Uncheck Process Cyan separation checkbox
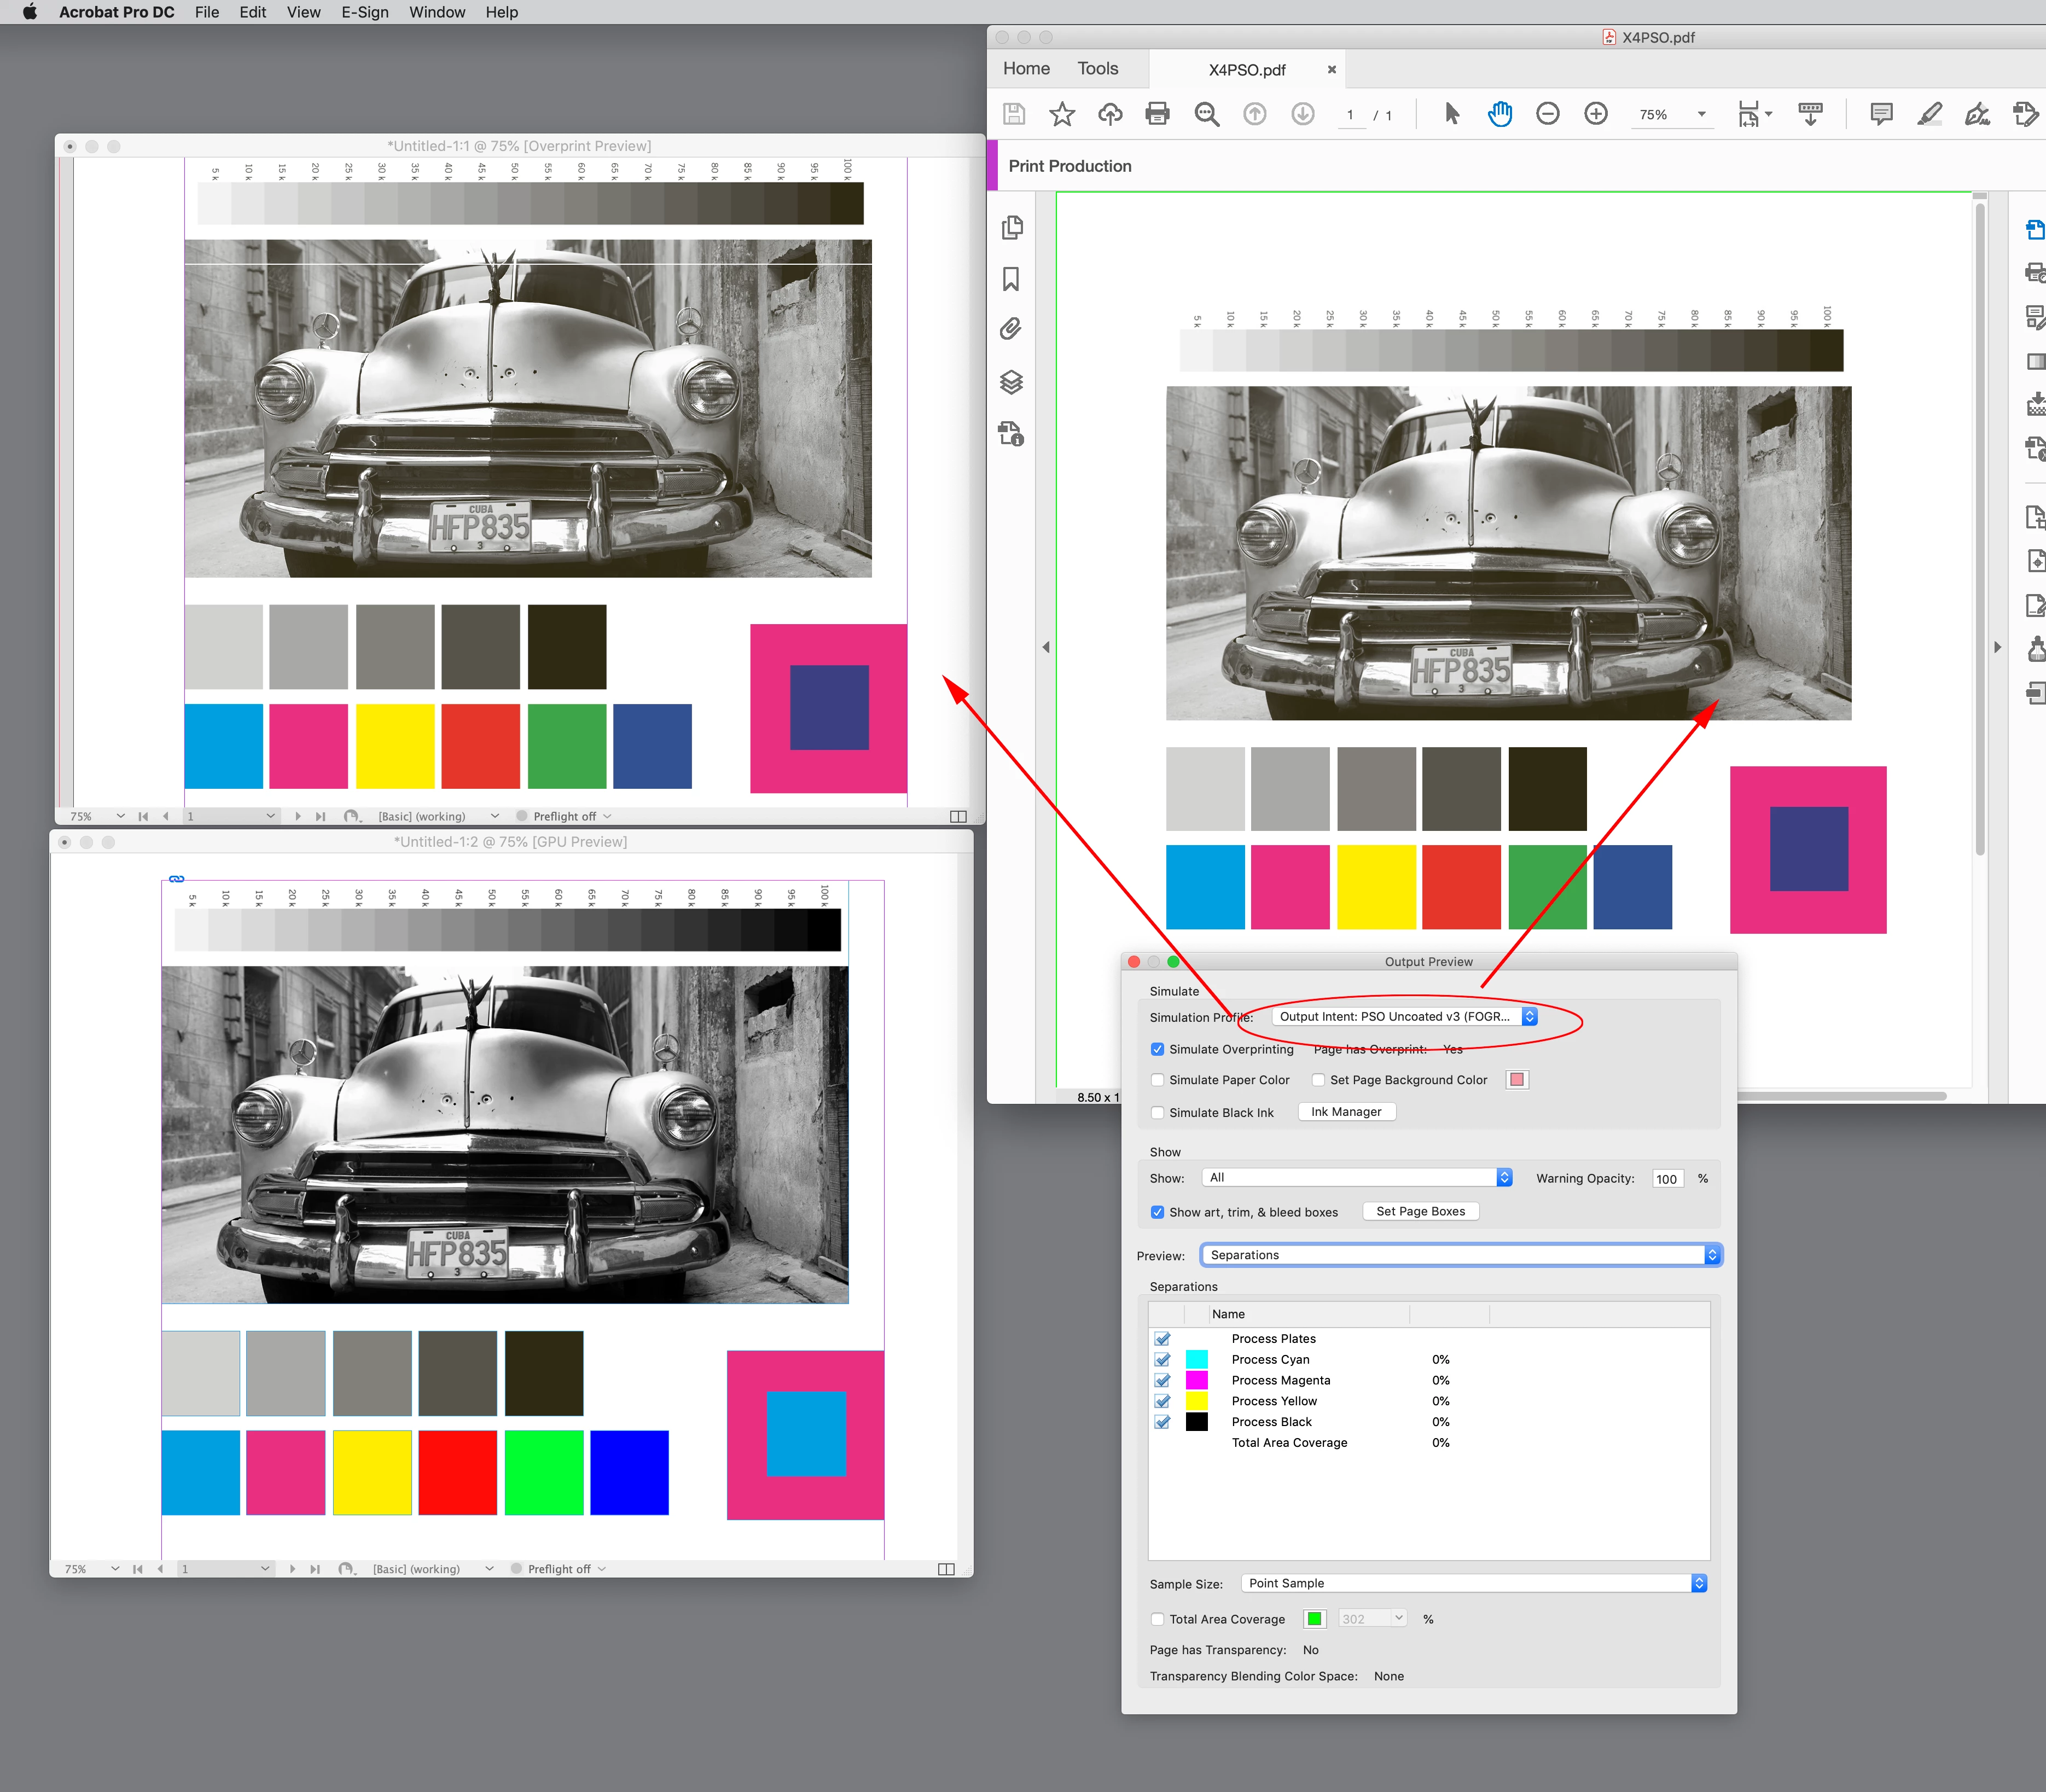Screen dimensions: 2046x1792 [x=1162, y=1359]
